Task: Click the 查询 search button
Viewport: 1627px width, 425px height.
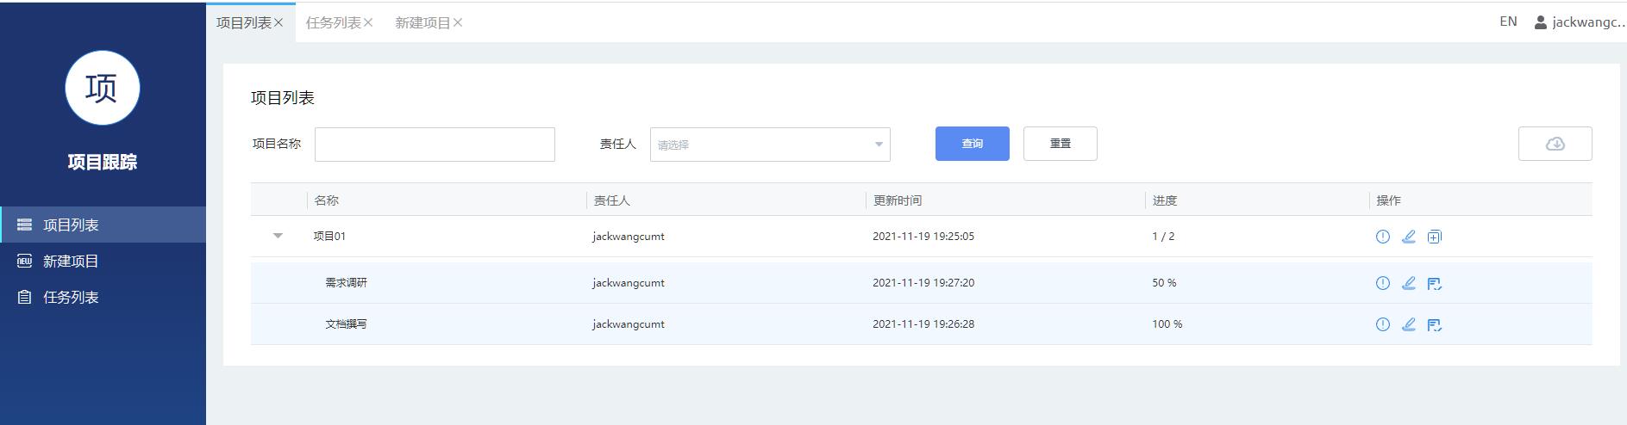Action: point(972,144)
